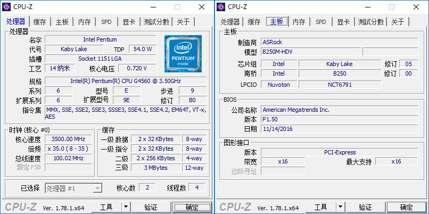Expand the 工具 arrow menu in the mainboard window
This screenshot has width=429, height=214.
coord(340,207)
